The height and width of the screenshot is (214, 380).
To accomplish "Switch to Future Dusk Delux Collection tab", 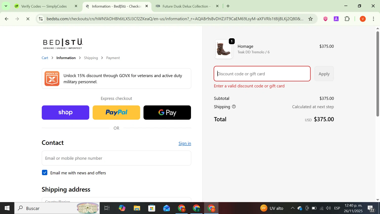I will (186, 6).
